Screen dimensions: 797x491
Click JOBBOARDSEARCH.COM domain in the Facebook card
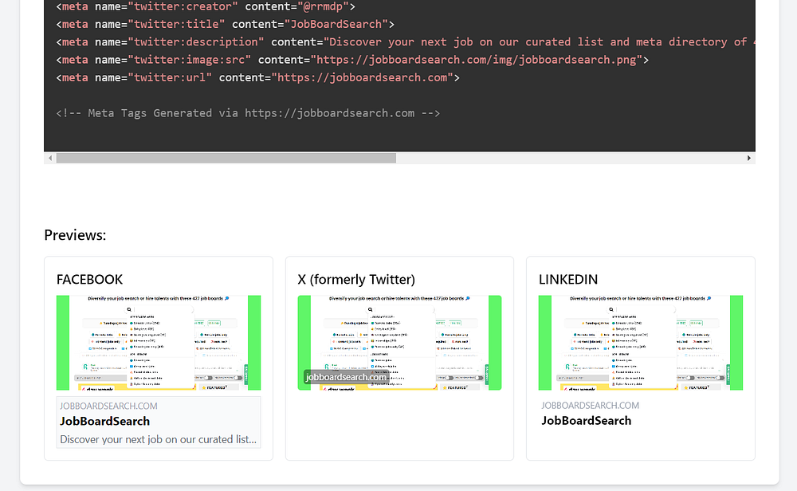point(108,407)
